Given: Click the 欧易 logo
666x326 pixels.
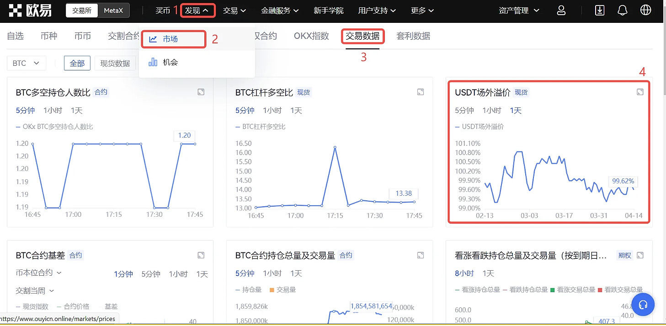Looking at the screenshot, I should [30, 11].
